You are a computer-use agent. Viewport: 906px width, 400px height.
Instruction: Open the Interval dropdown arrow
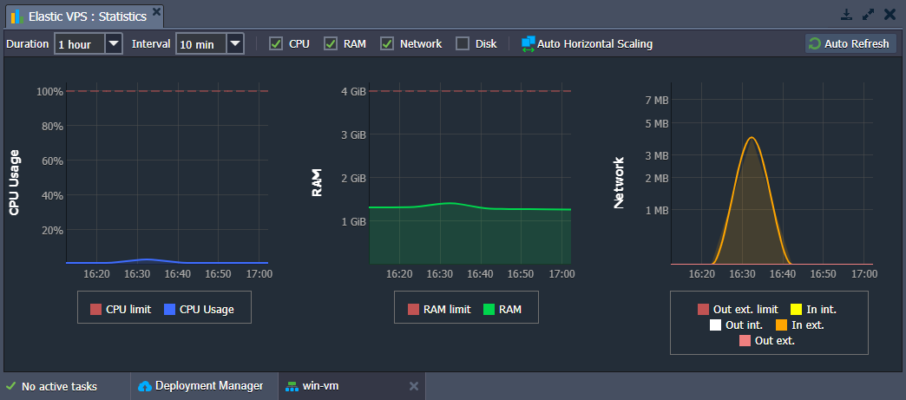[235, 44]
